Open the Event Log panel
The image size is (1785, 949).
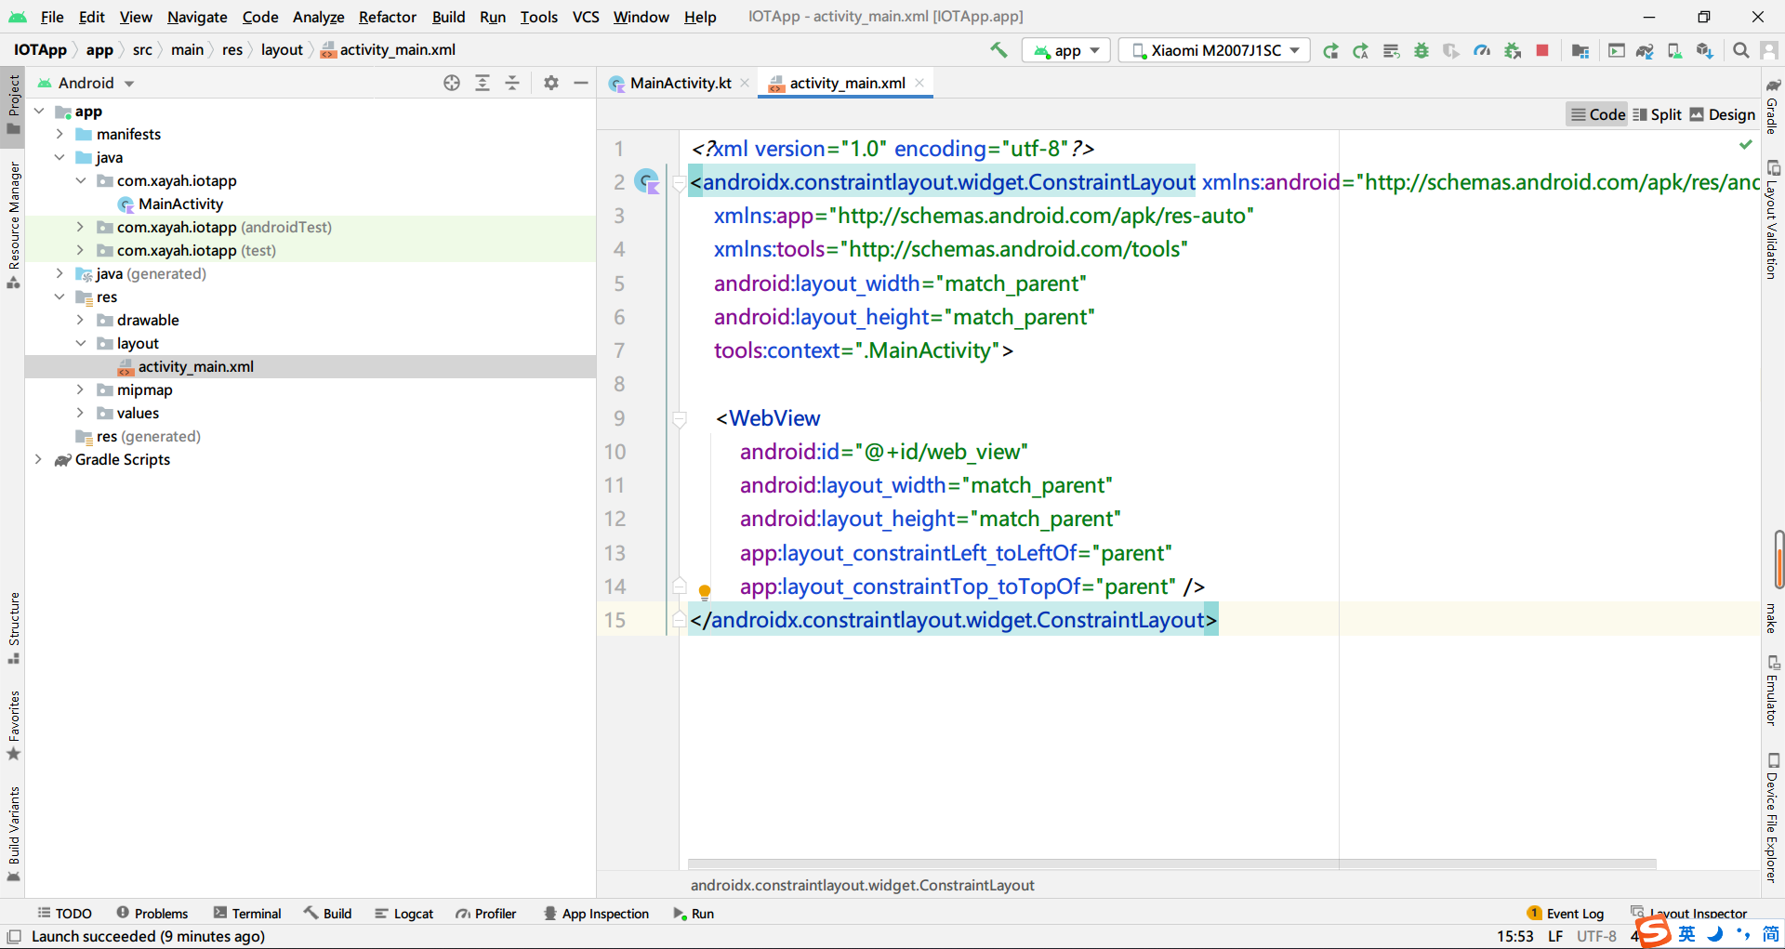coord(1566,914)
